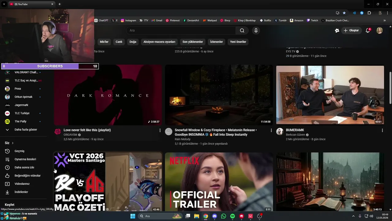Select the Mix'ler filter chip

click(104, 42)
